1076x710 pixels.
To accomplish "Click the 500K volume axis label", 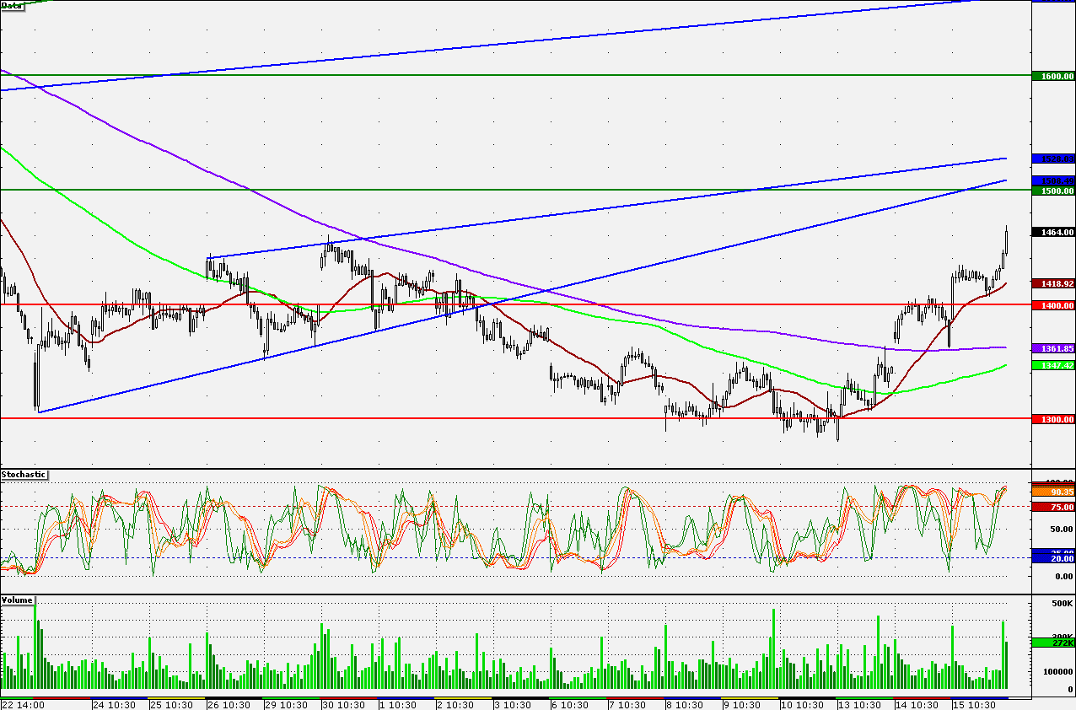I will point(1062,604).
